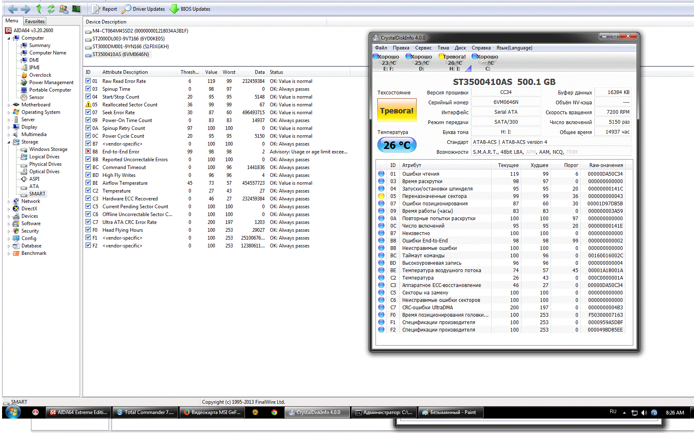Toggle the End-to-End Error row checkbox
The height and width of the screenshot is (433, 694).
pos(88,152)
